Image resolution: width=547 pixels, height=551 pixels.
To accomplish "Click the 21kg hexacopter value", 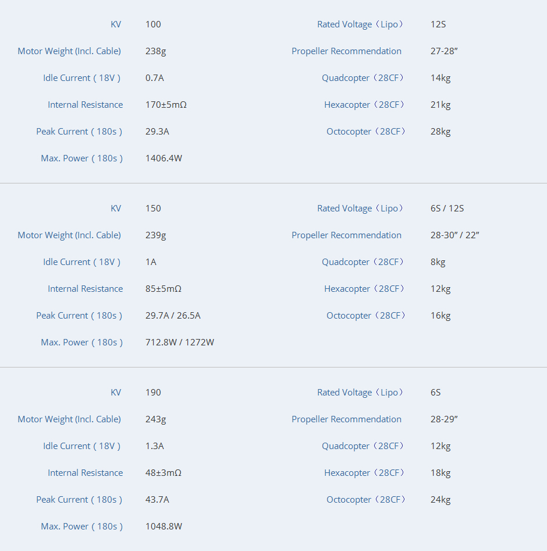I will 441,105.
